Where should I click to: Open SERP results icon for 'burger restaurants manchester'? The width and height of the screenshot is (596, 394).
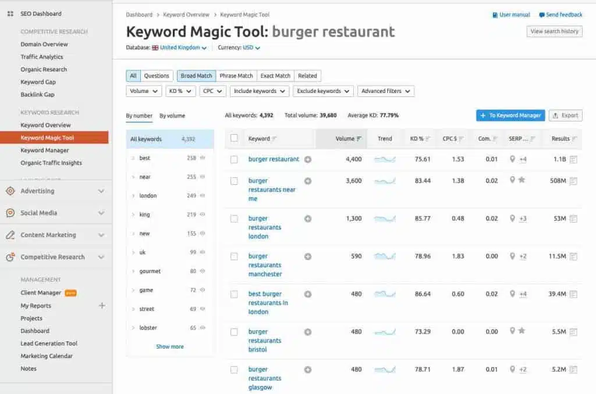pyautogui.click(x=573, y=257)
